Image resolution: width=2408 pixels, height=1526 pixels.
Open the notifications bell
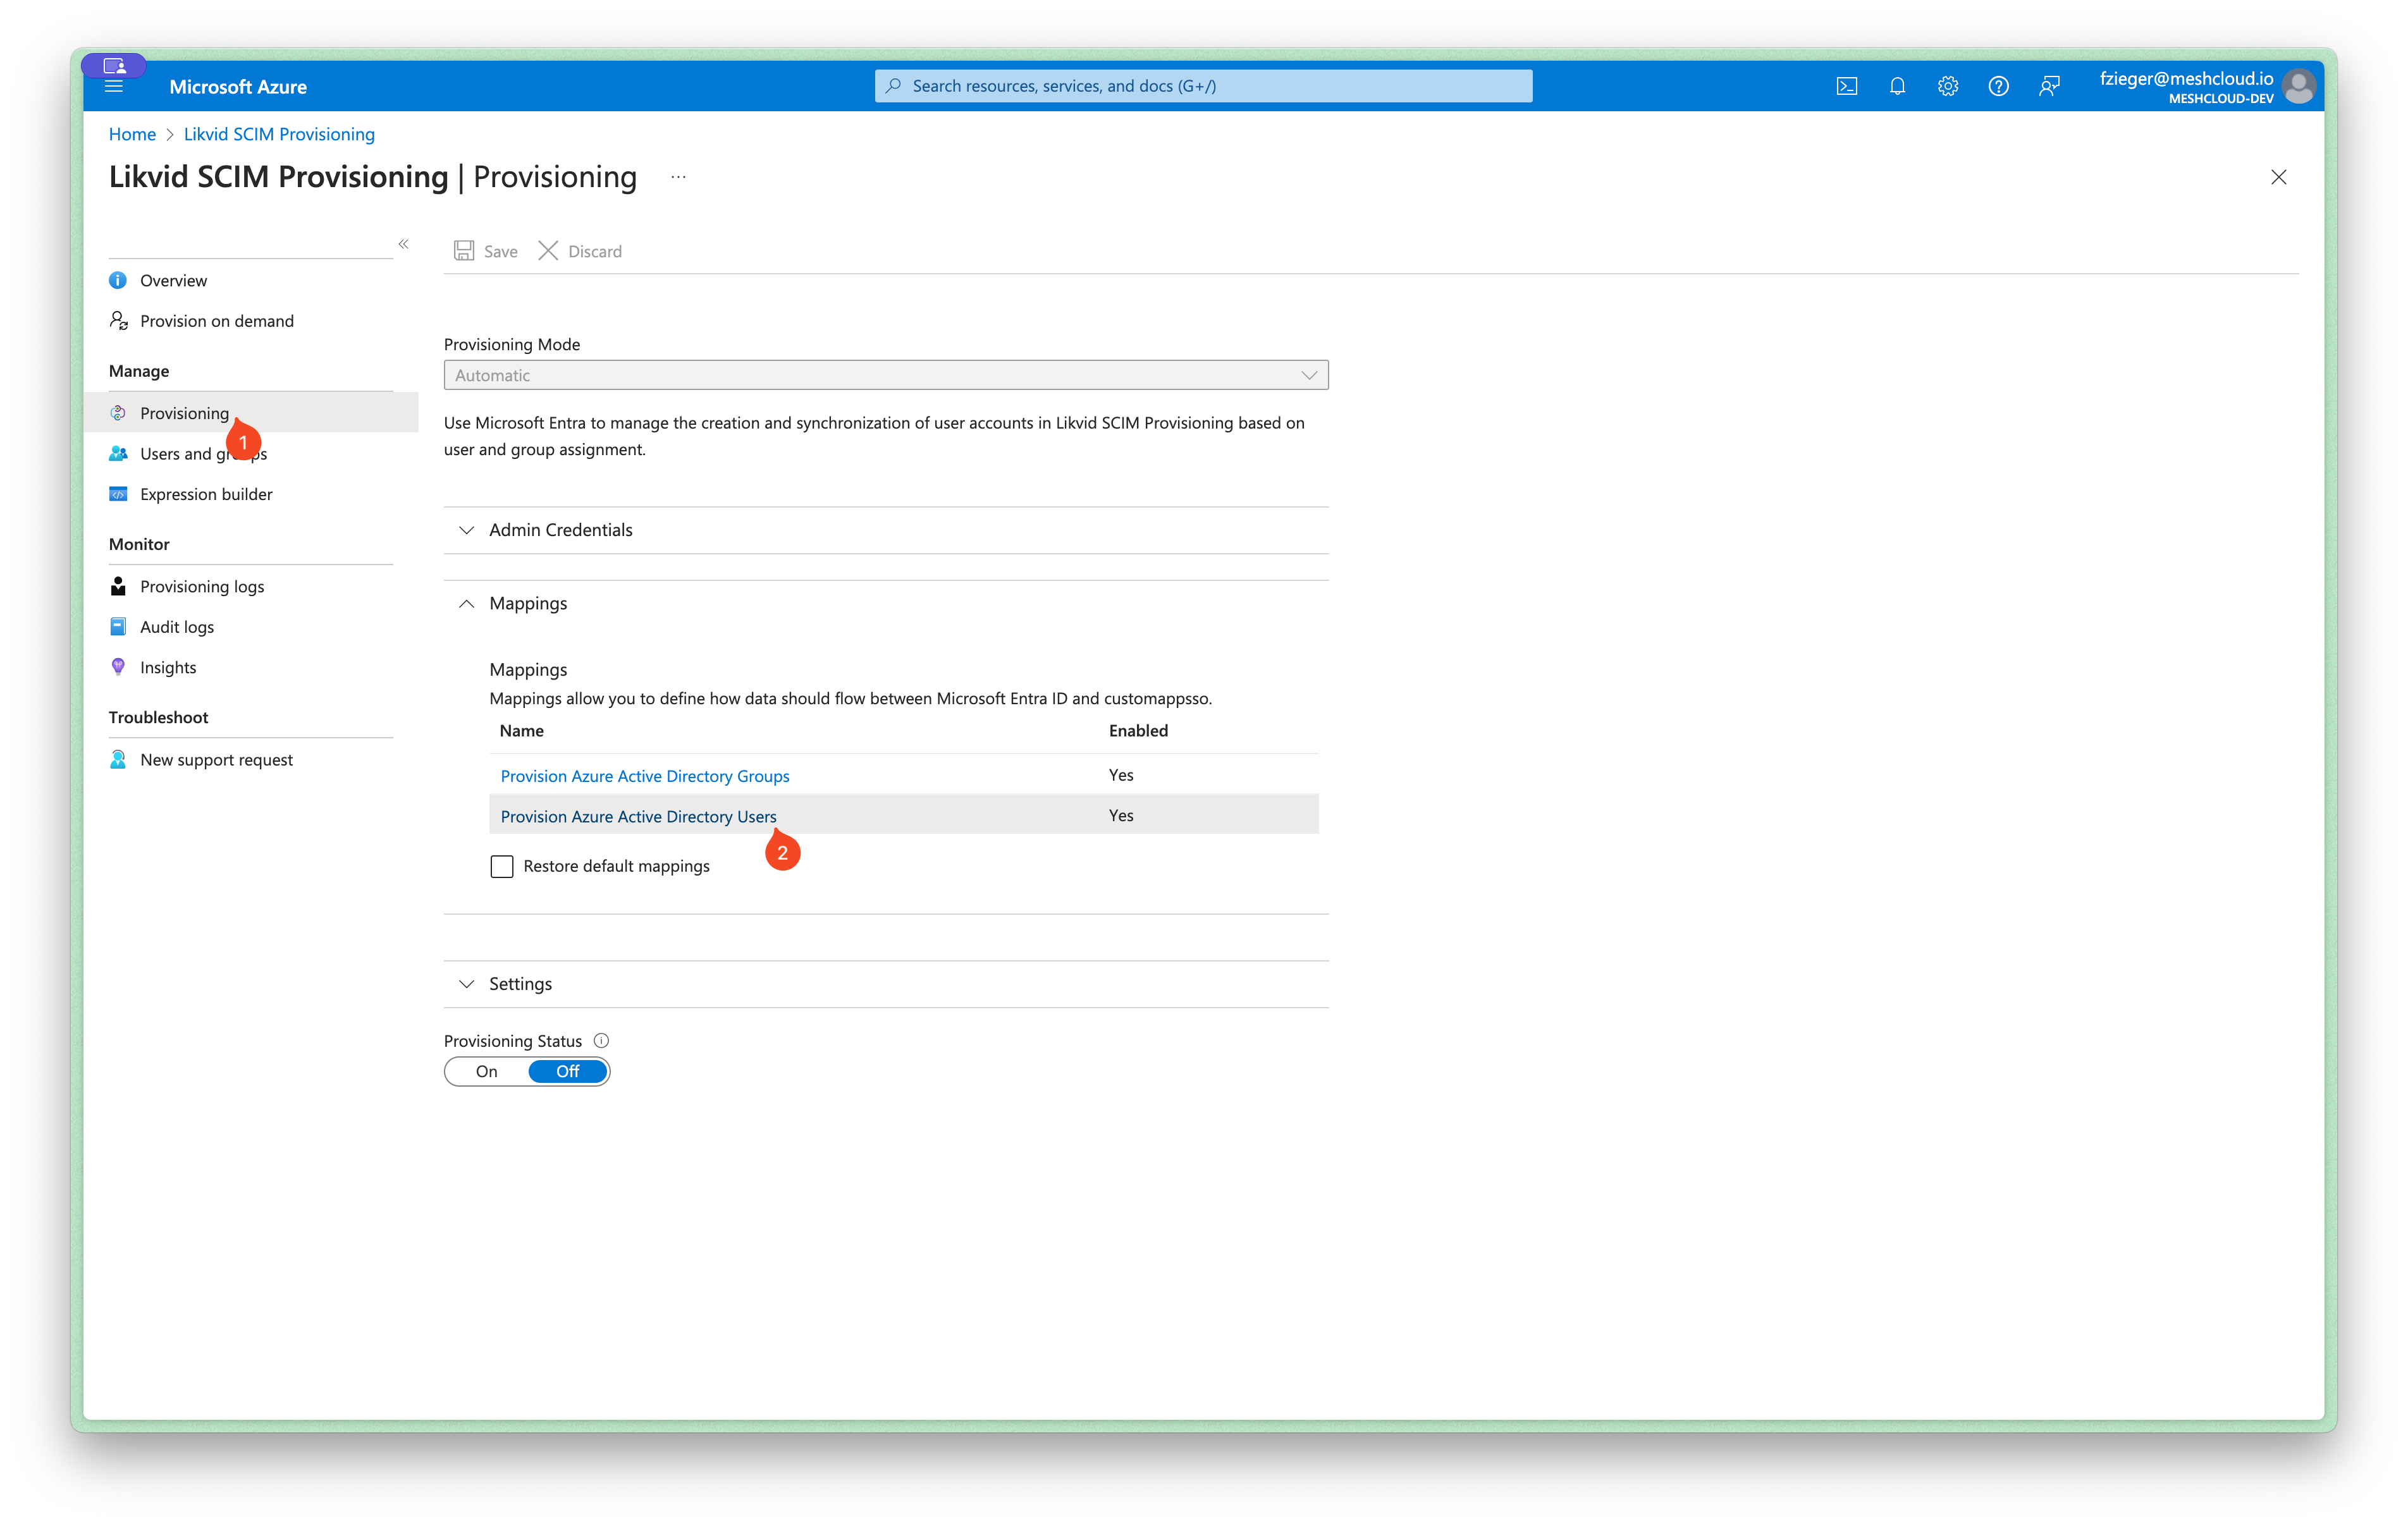tap(1897, 86)
